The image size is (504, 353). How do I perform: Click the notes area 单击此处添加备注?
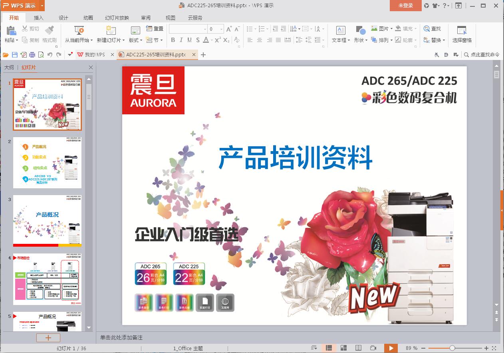coord(121,338)
